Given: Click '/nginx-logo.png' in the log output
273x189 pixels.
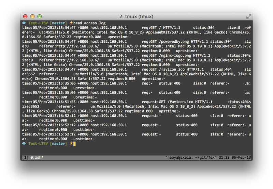Looking at the screenshot, I should coord(175,56).
